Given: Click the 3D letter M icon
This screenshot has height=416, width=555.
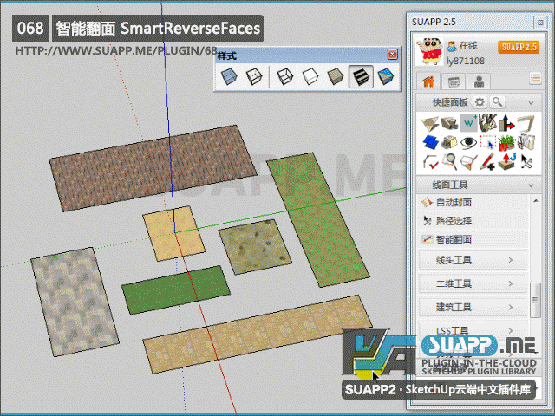Looking at the screenshot, I should click(x=526, y=142).
